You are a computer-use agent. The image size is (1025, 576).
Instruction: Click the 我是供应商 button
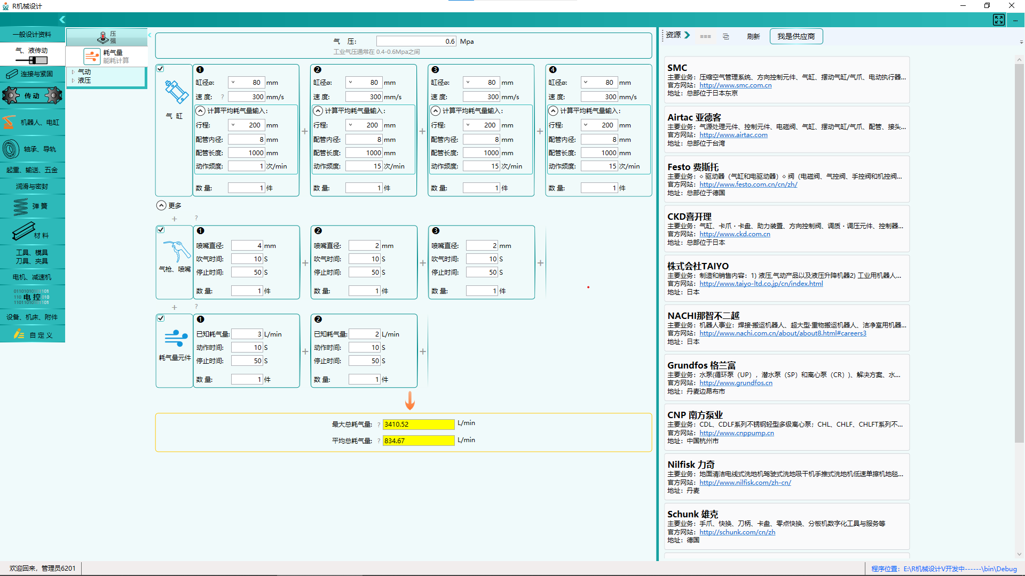coord(795,36)
